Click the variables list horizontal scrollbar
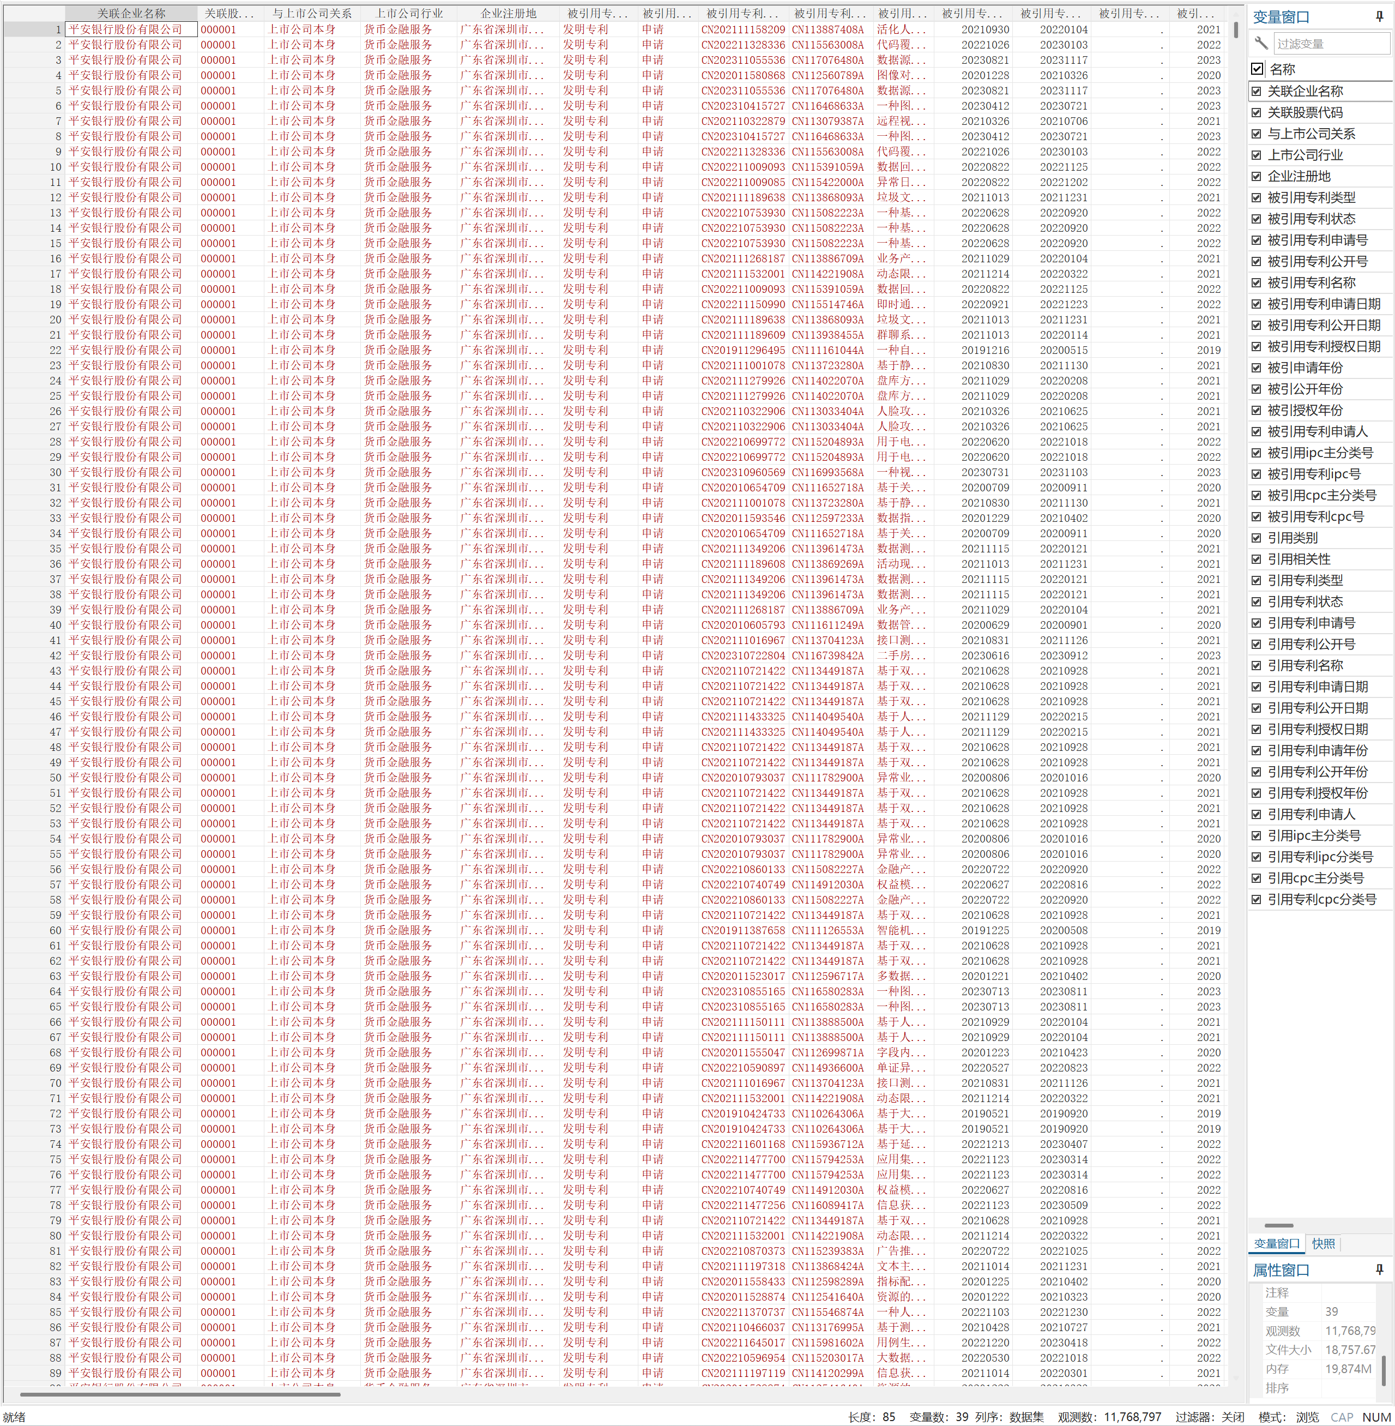 click(1278, 1225)
